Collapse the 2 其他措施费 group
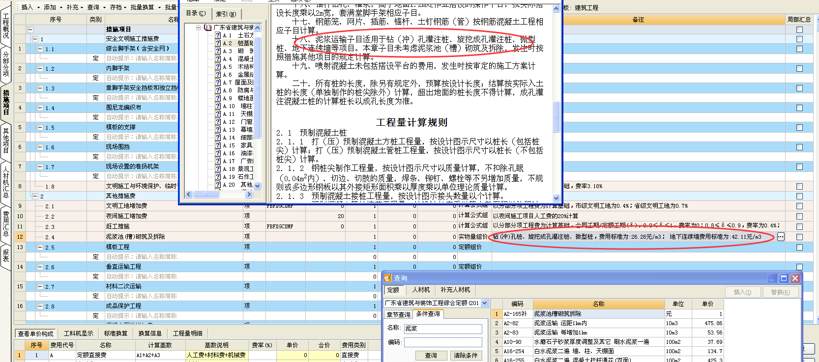 tap(35, 196)
